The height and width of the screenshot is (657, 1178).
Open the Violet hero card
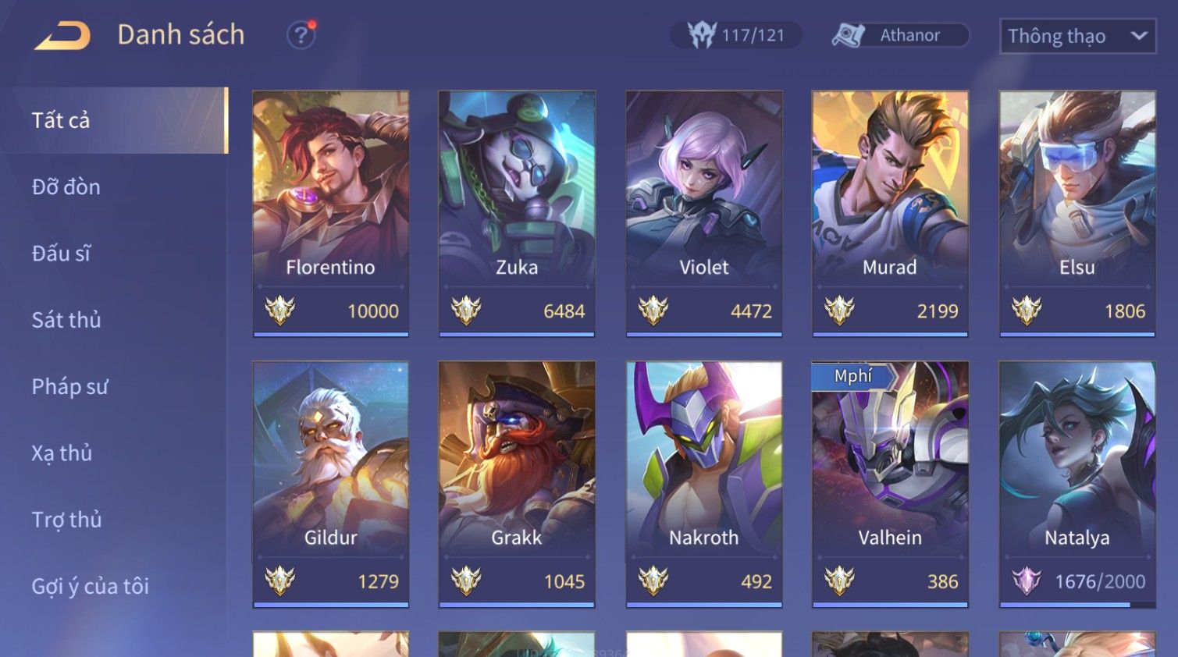coord(703,214)
